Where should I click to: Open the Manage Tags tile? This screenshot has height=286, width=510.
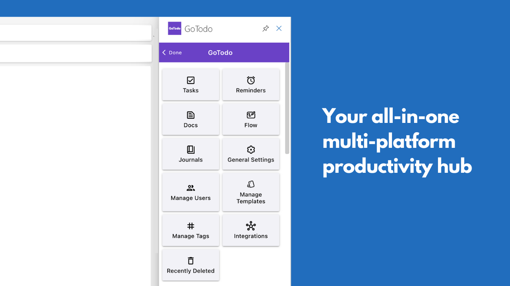tap(191, 230)
